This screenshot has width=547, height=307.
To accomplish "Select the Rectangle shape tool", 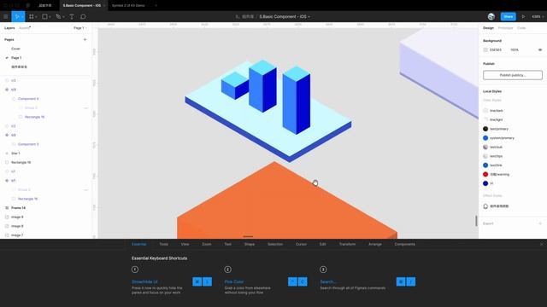I will coord(44,16).
